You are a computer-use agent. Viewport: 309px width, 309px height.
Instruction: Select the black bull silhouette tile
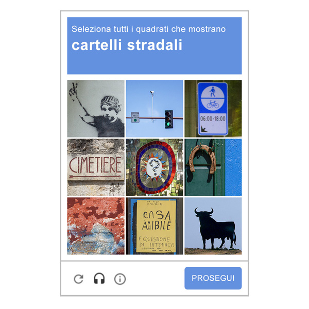coord(213,226)
